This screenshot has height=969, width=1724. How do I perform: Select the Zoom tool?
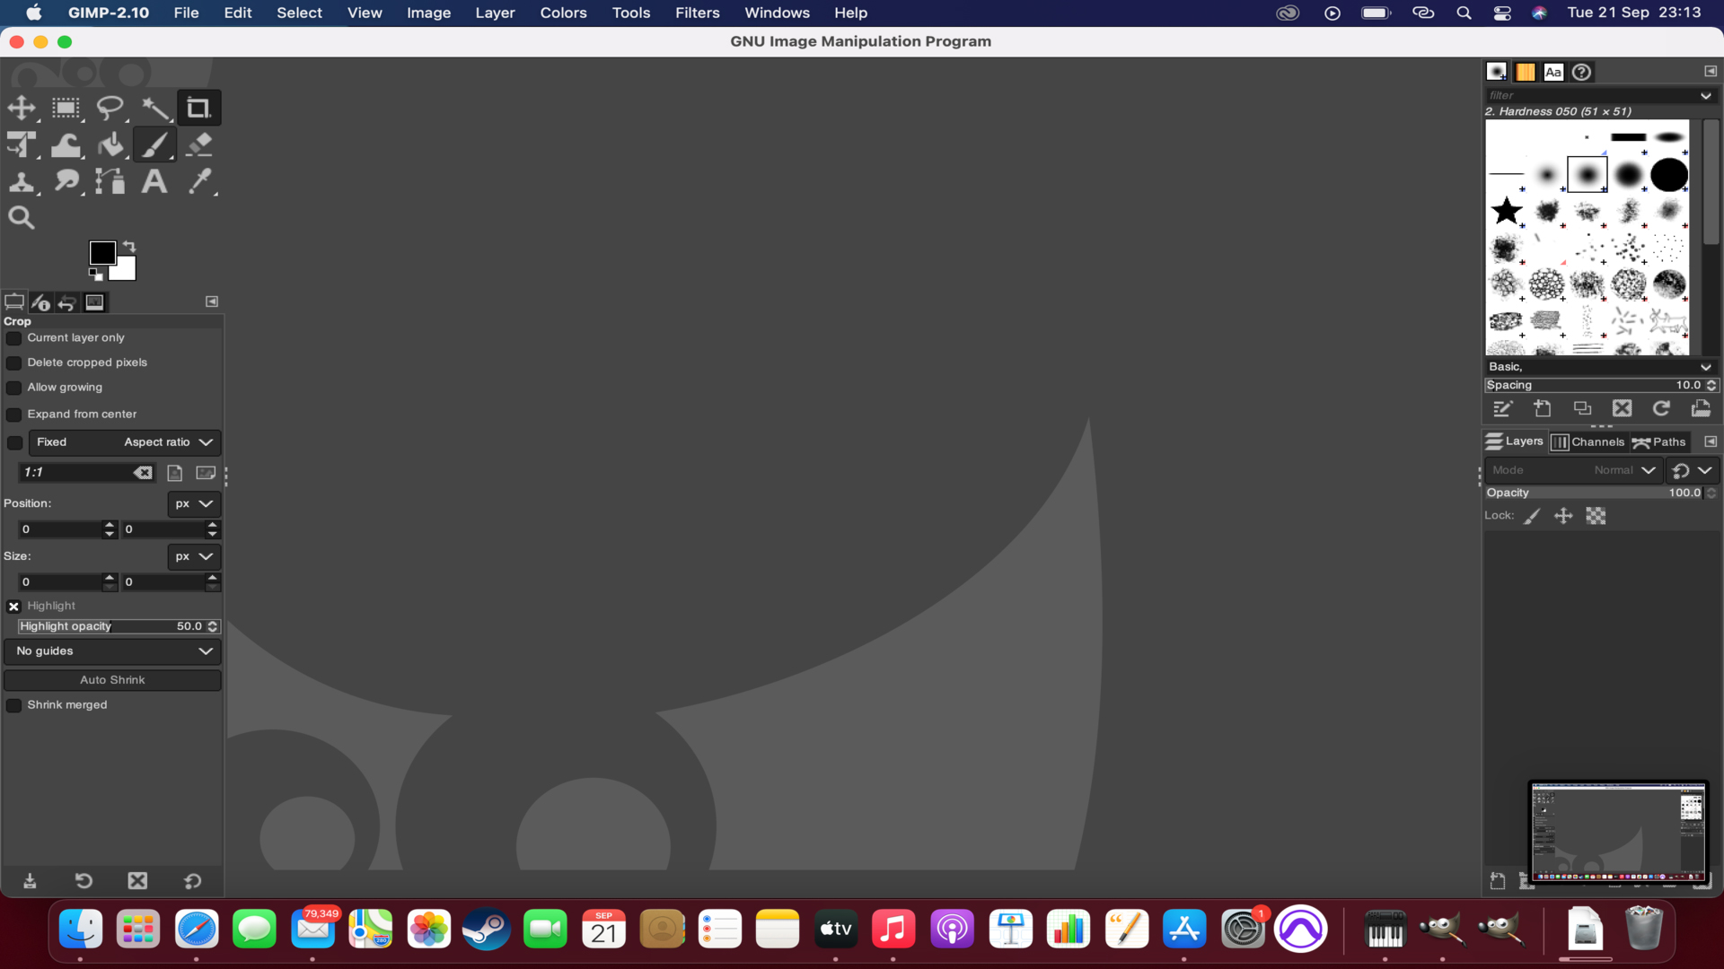pyautogui.click(x=22, y=216)
